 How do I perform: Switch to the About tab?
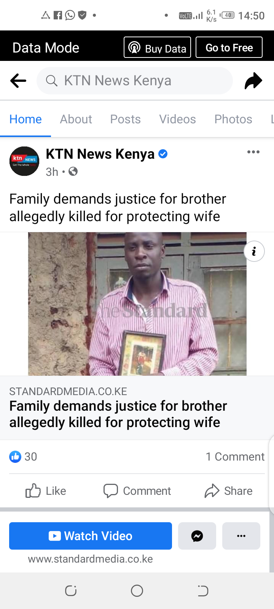(x=76, y=119)
